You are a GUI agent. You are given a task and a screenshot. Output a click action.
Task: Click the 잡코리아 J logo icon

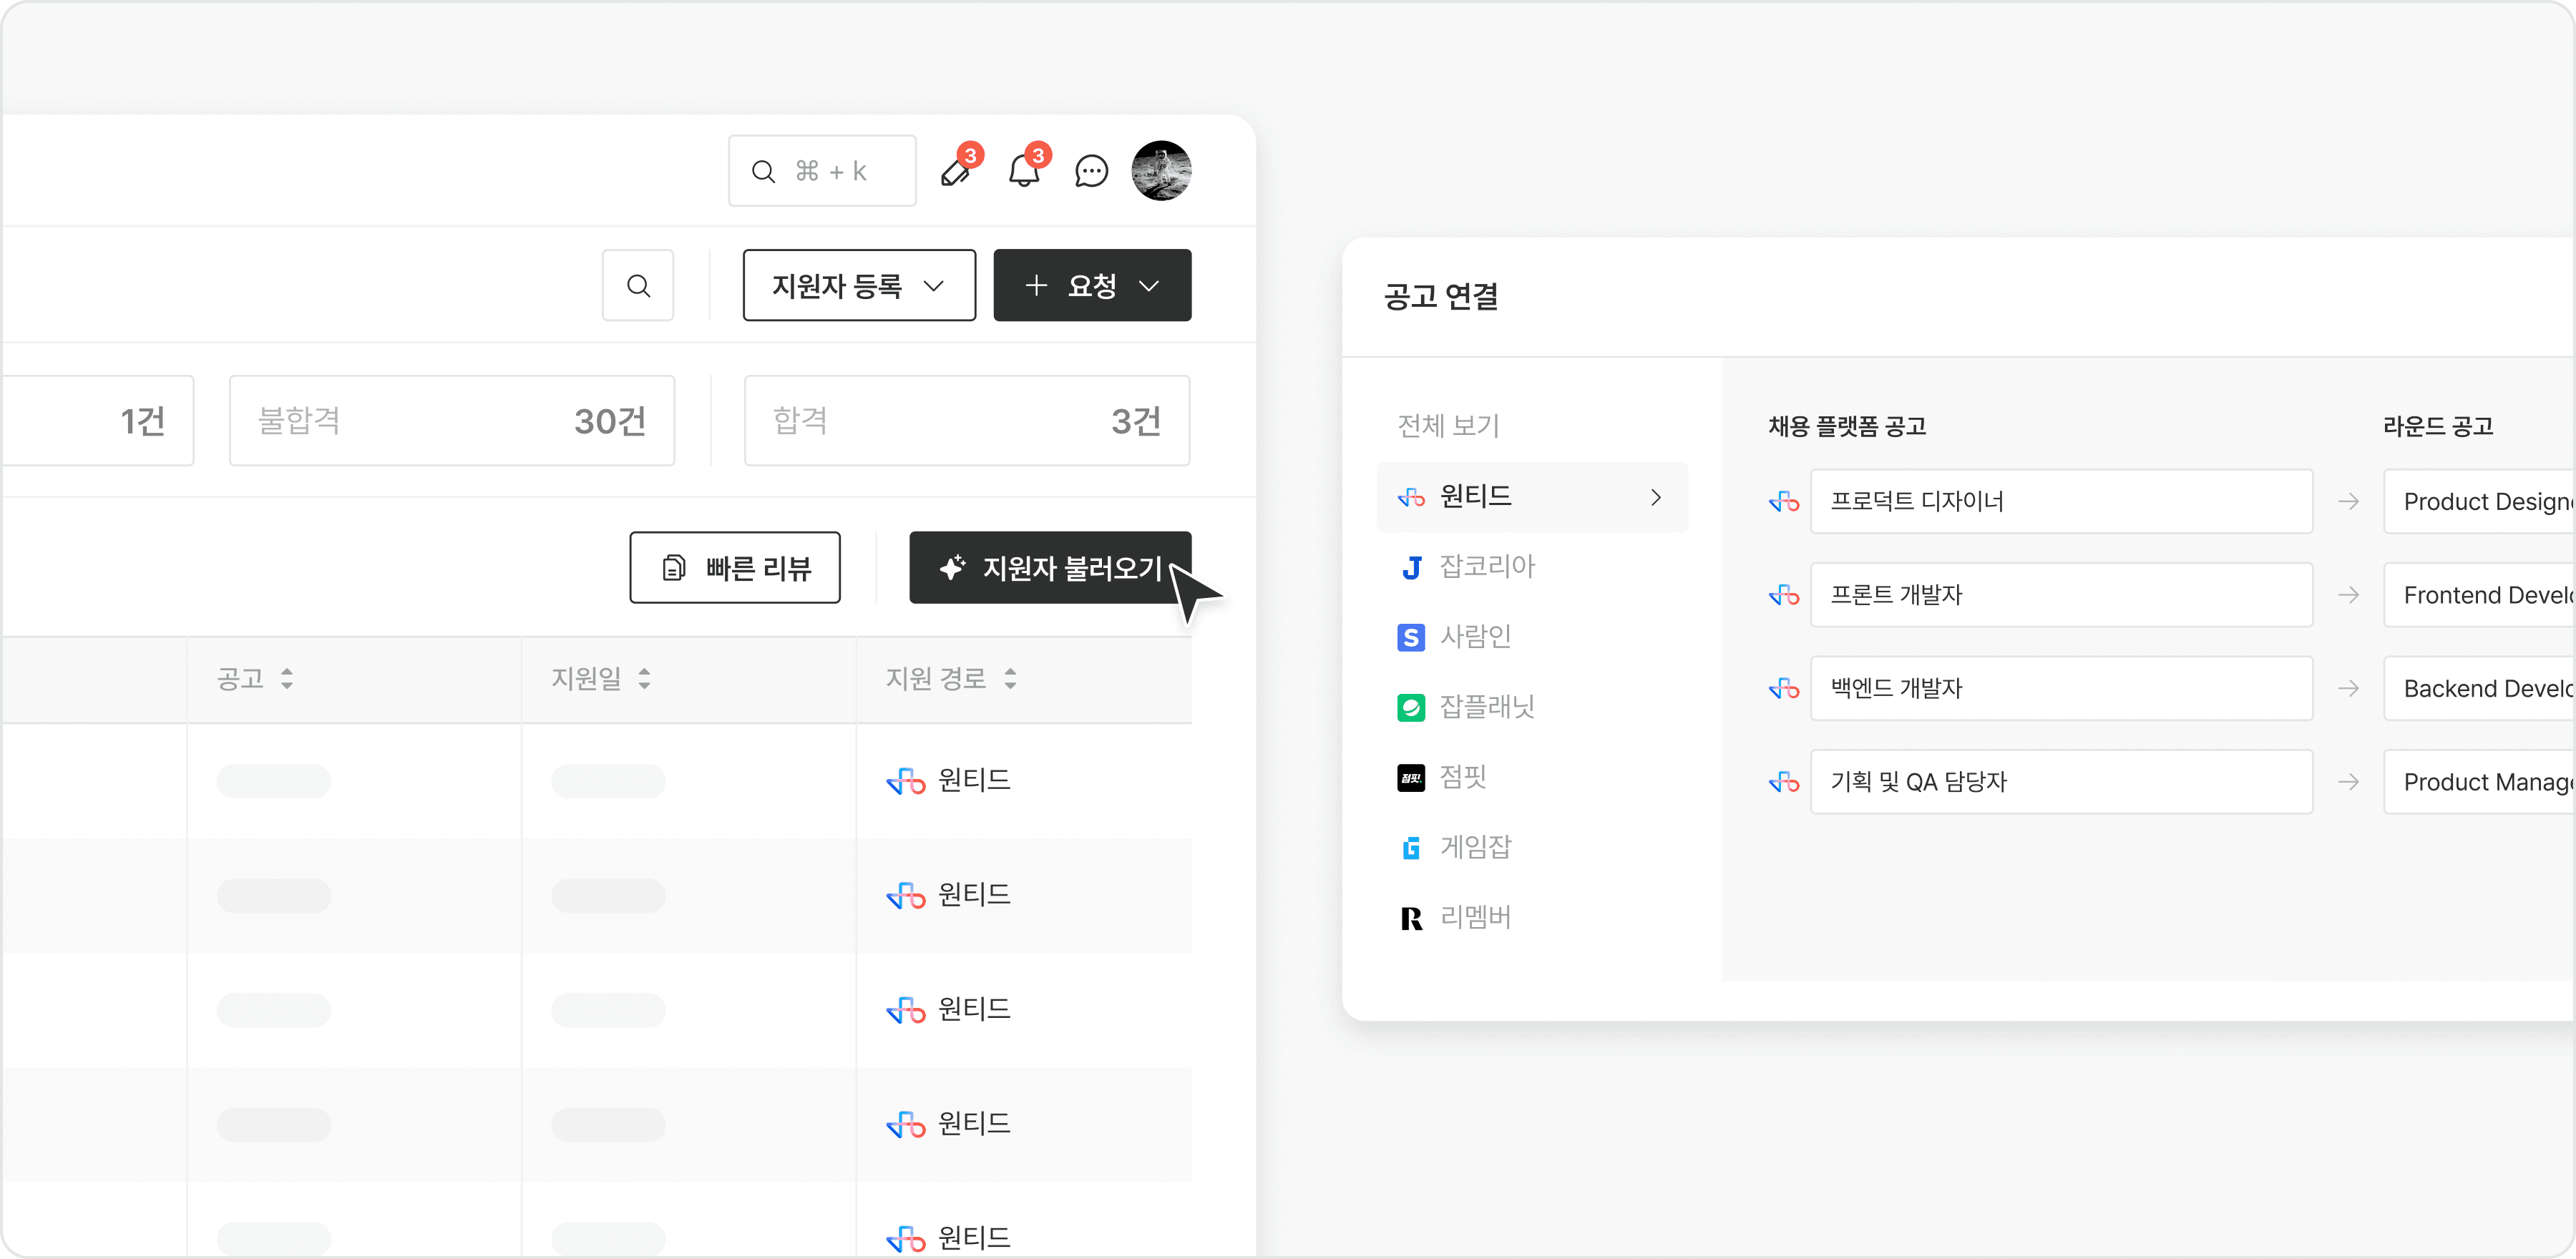pos(1411,568)
